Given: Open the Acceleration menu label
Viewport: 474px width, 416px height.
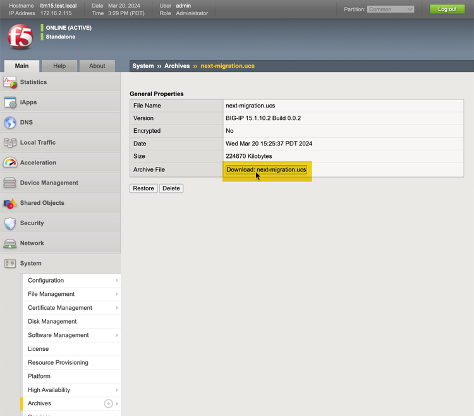Looking at the screenshot, I should pos(38,162).
